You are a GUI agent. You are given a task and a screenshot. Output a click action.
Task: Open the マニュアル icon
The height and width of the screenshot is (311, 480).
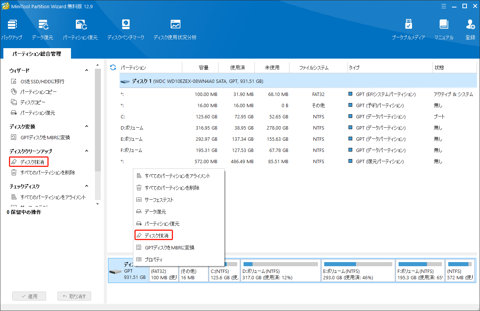click(444, 29)
